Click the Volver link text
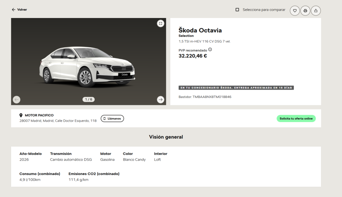342x197 pixels. pyautogui.click(x=22, y=10)
